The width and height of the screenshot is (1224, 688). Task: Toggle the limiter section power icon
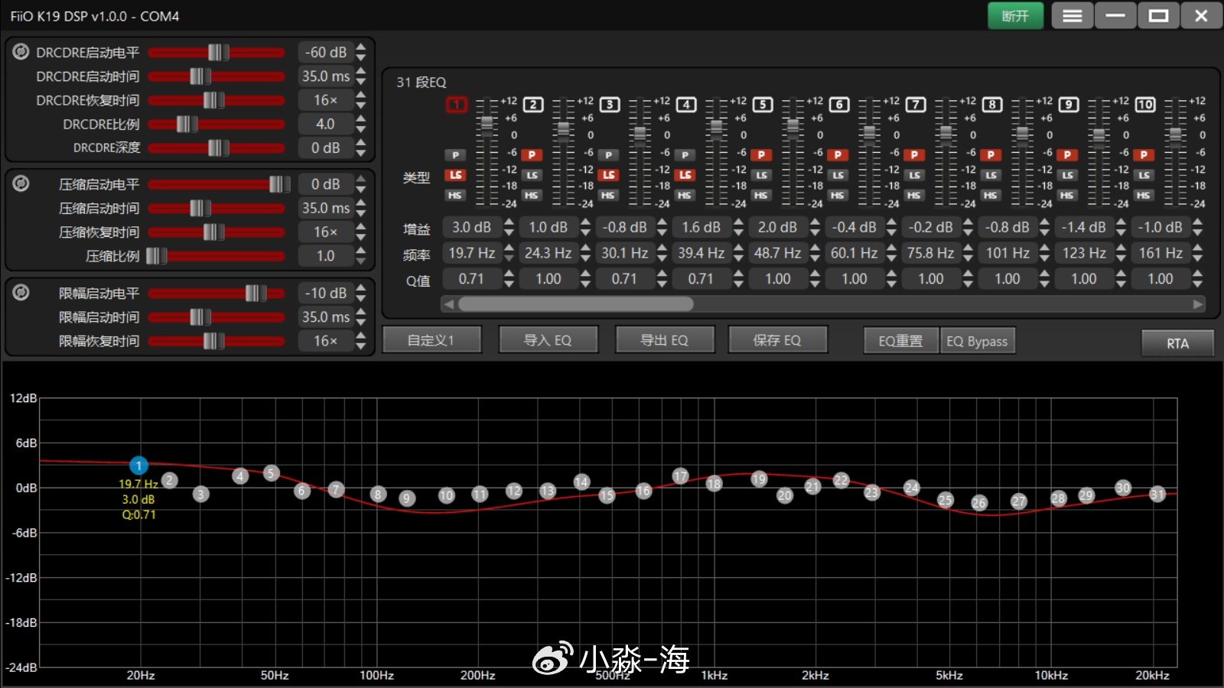[21, 292]
